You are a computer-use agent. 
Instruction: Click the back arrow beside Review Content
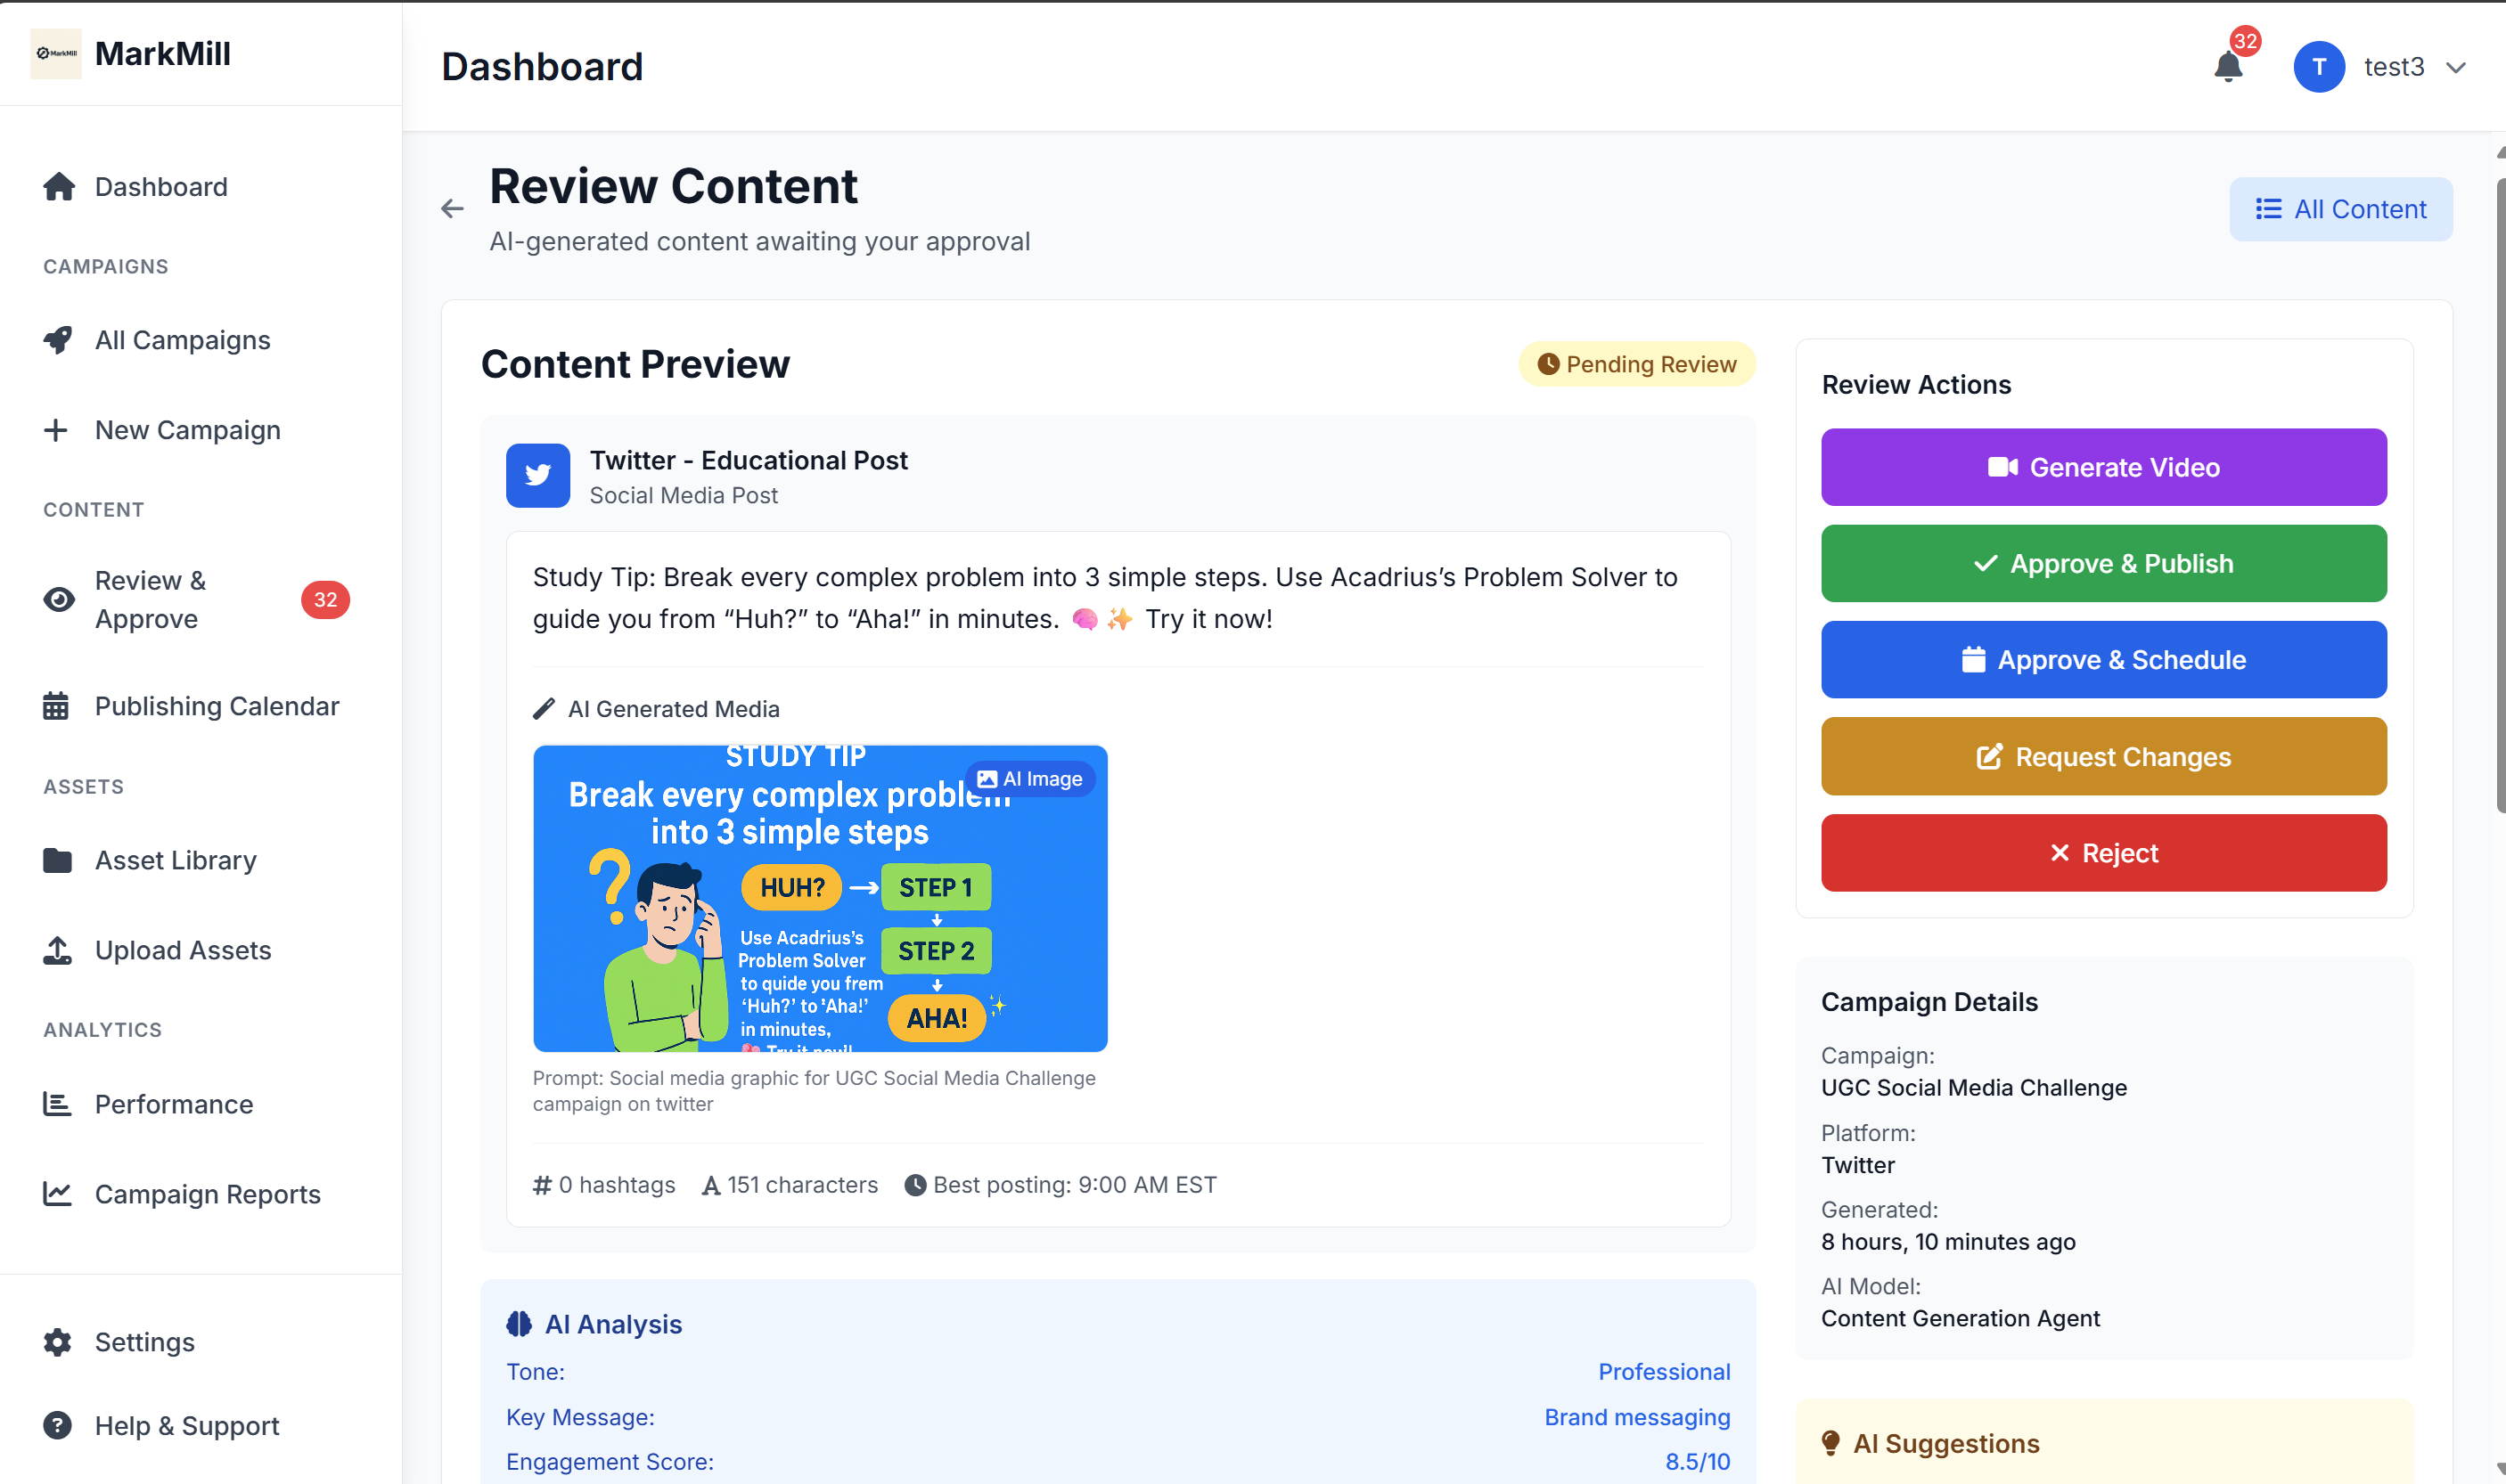pyautogui.click(x=452, y=208)
